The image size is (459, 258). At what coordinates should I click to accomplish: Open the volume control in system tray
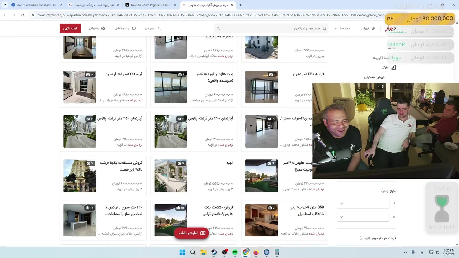click(x=437, y=252)
